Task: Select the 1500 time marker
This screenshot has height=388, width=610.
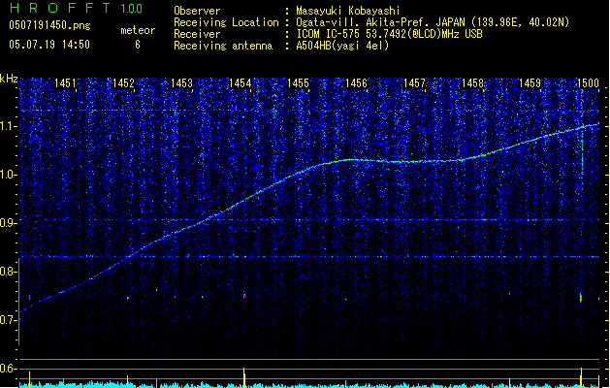Action: 588,84
